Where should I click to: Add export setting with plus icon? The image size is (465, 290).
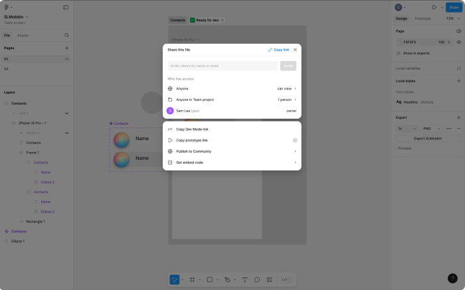(459, 117)
